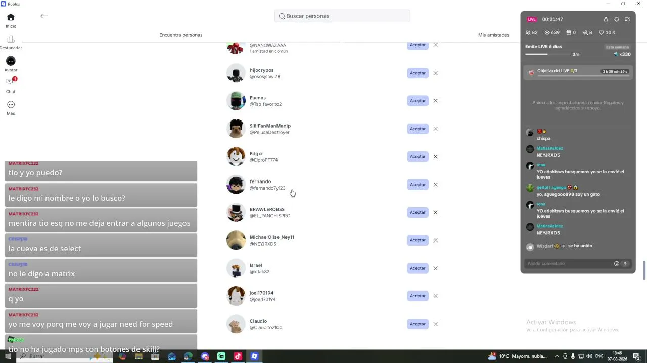View new followers count 8 icon
The width and height of the screenshot is (647, 363).
point(585,32)
